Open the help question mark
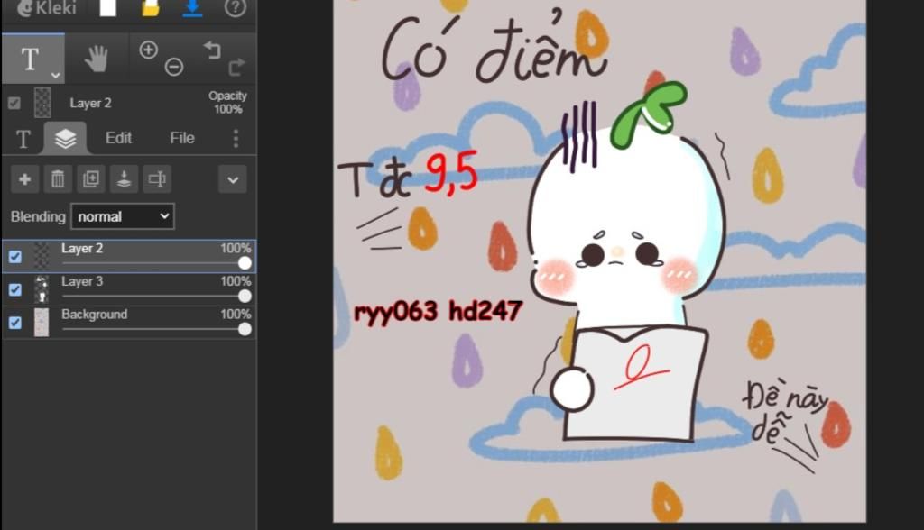This screenshot has width=924, height=530. click(236, 7)
